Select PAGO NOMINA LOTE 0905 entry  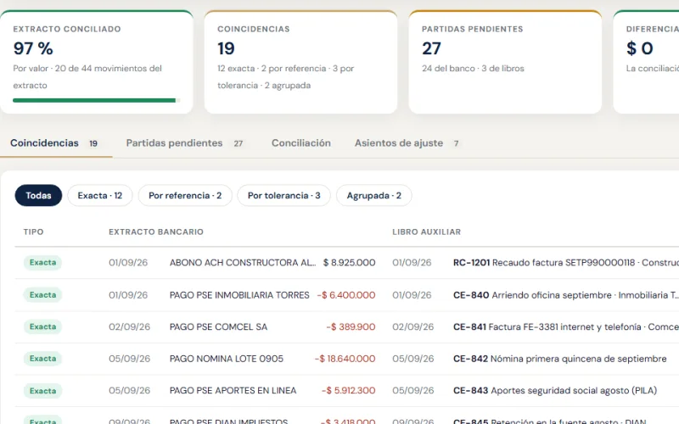click(x=227, y=359)
